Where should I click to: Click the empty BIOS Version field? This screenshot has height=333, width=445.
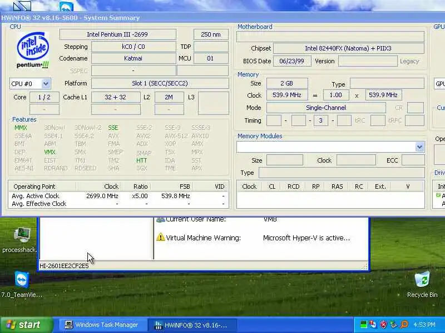point(368,61)
